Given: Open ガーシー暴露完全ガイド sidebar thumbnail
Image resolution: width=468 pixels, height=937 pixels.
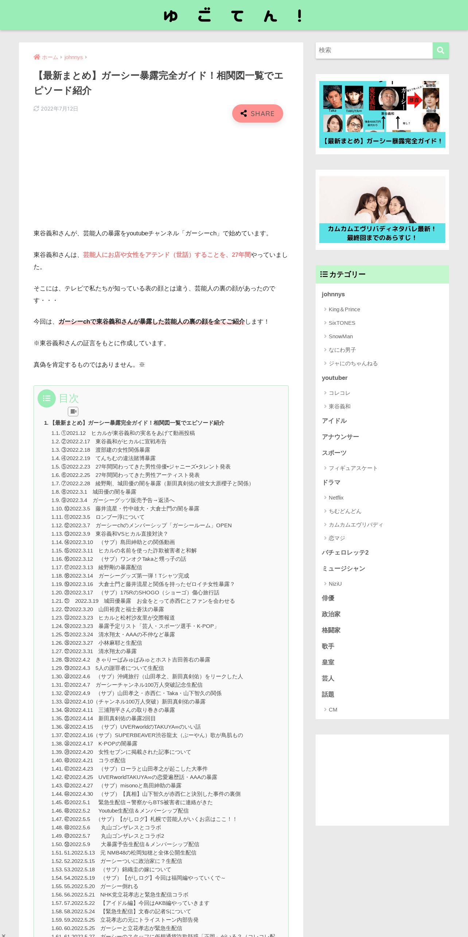Looking at the screenshot, I should click(382, 114).
